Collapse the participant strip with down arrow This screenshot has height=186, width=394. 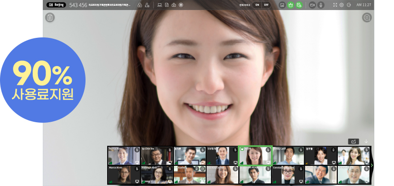pyautogui.click(x=366, y=141)
